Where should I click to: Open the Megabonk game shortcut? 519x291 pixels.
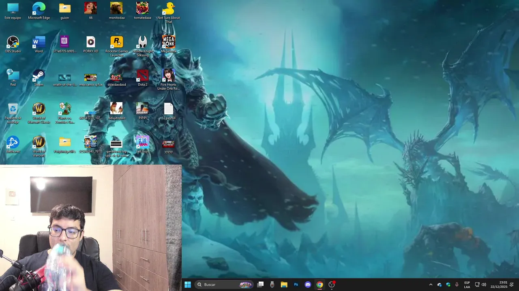click(x=169, y=44)
